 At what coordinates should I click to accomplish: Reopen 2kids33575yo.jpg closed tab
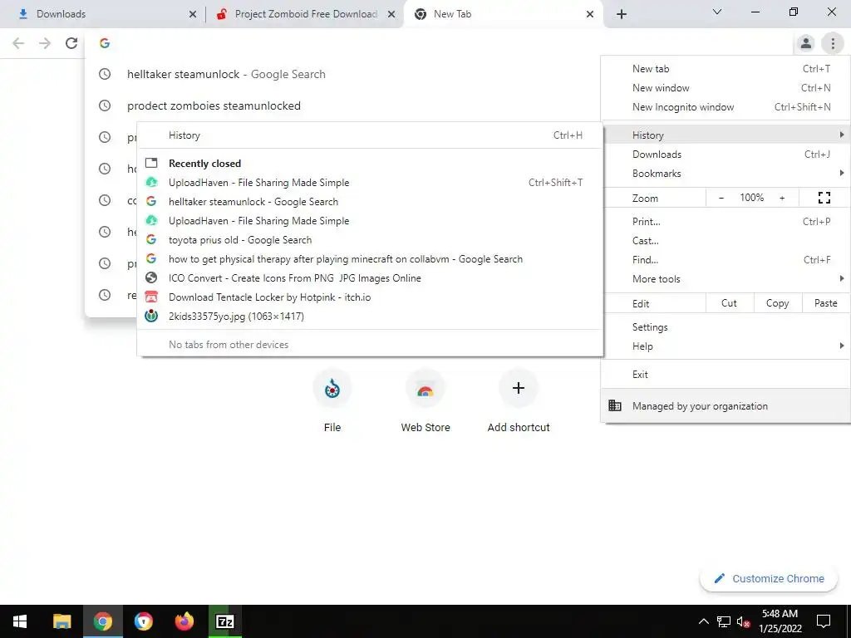[x=370, y=317]
